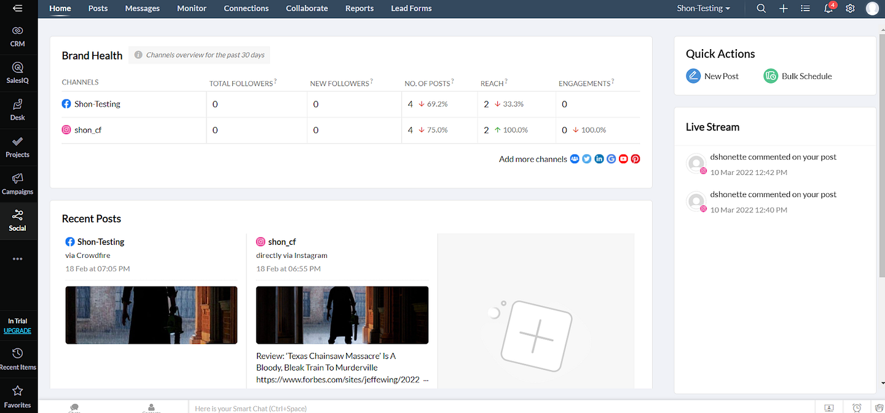The height and width of the screenshot is (413, 885).
Task: Open the Connections tab
Action: 246,9
